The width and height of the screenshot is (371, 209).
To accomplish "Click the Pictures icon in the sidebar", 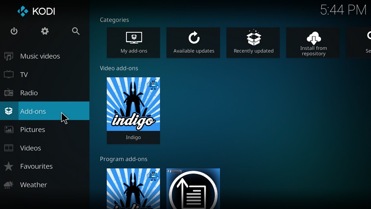I will tap(9, 130).
